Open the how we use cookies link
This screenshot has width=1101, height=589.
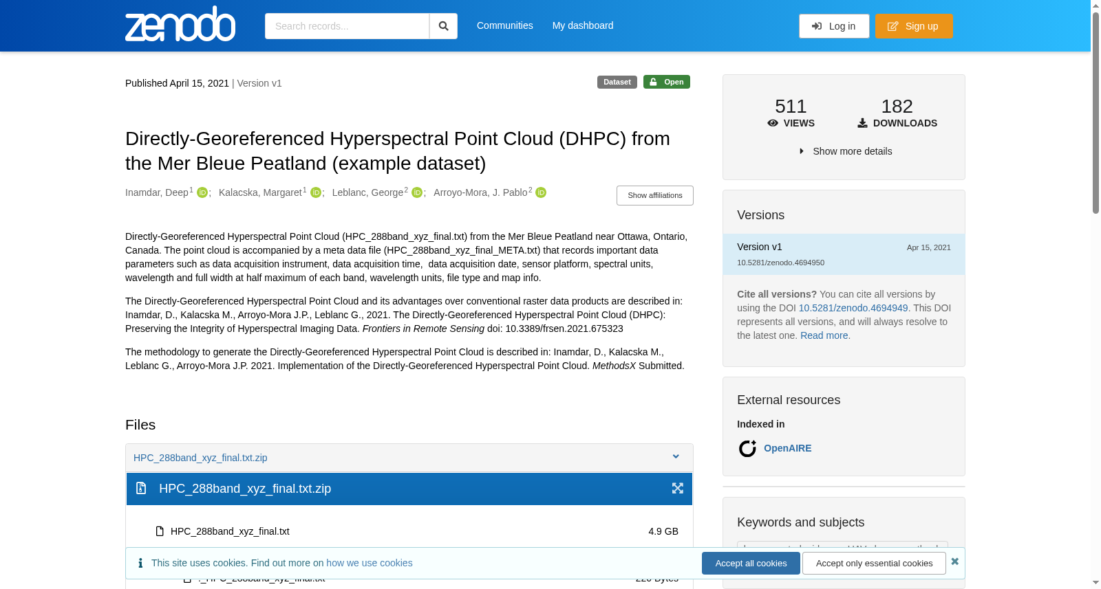370,563
